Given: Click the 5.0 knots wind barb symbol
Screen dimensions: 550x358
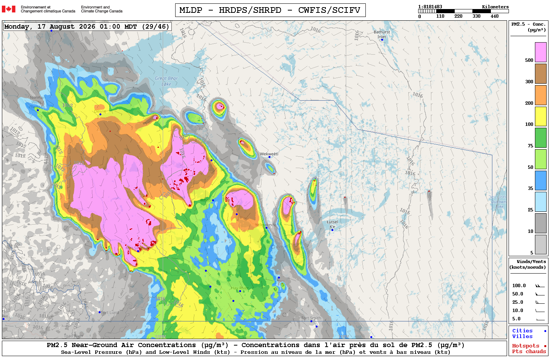Looking at the screenshot, I should 540,319.
